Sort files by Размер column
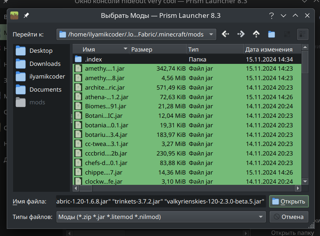The height and width of the screenshot is (236, 320). coord(157,50)
